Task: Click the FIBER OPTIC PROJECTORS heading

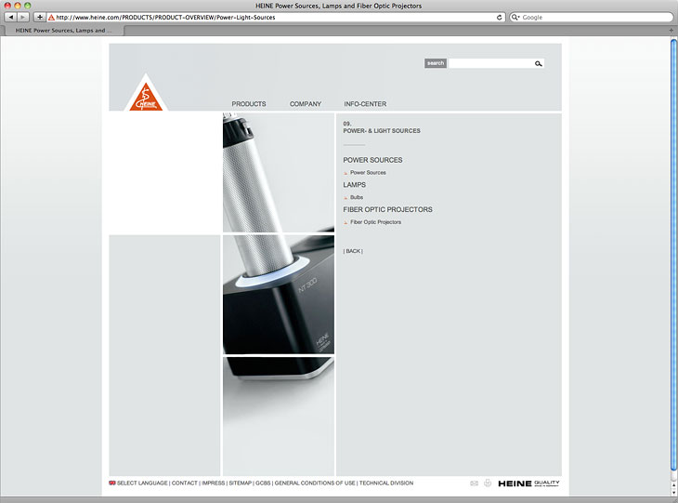Action: click(388, 209)
